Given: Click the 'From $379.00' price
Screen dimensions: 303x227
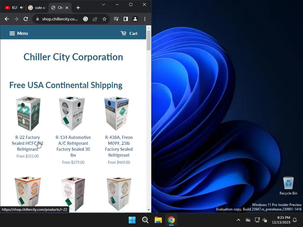Looking at the screenshot, I should 73,162.
